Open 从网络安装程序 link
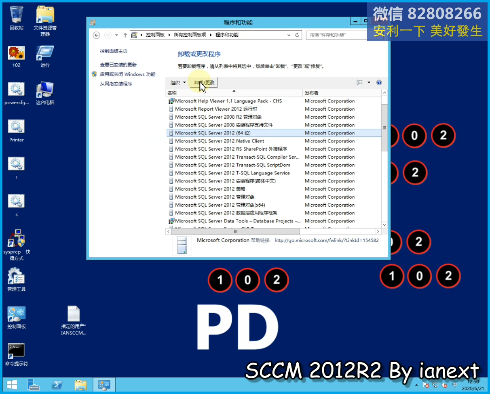This screenshot has height=394, width=490. 116,84
